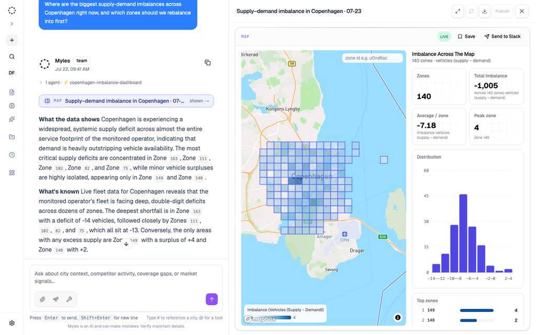Open the folder icon in sidebar
The image size is (536, 335).
[x=12, y=137]
